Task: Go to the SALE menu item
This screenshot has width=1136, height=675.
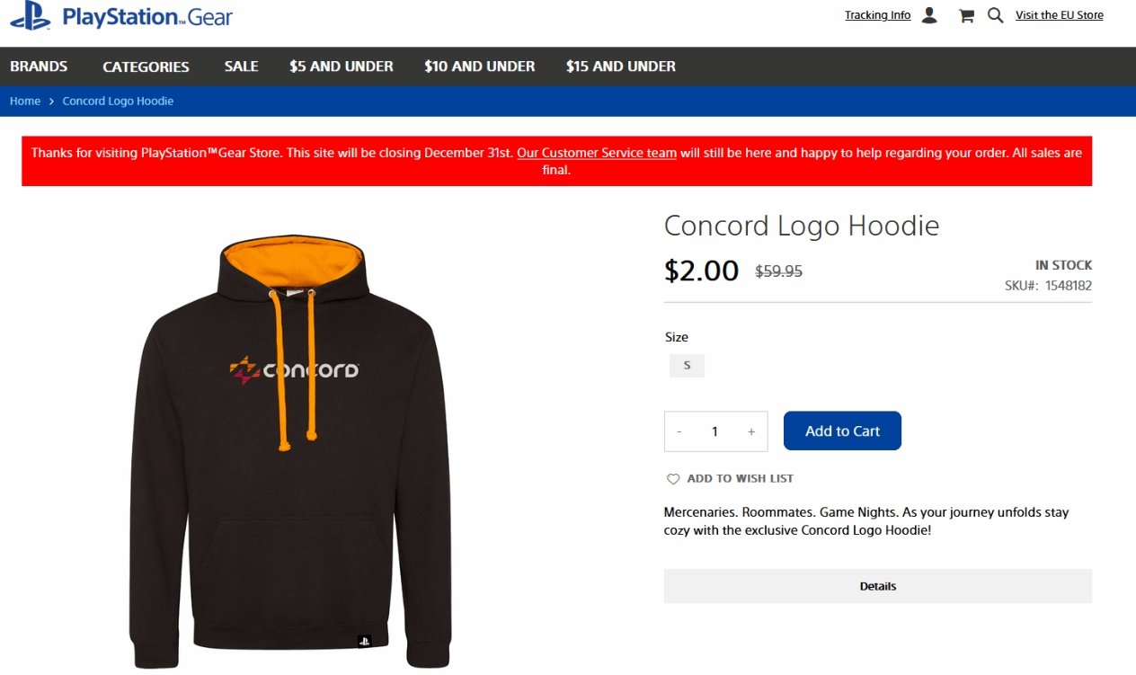Action: click(241, 67)
